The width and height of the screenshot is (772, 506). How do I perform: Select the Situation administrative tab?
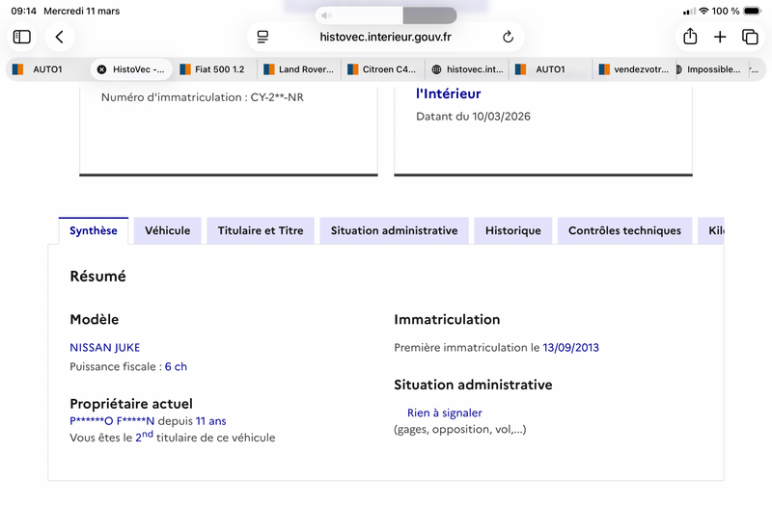(x=395, y=230)
